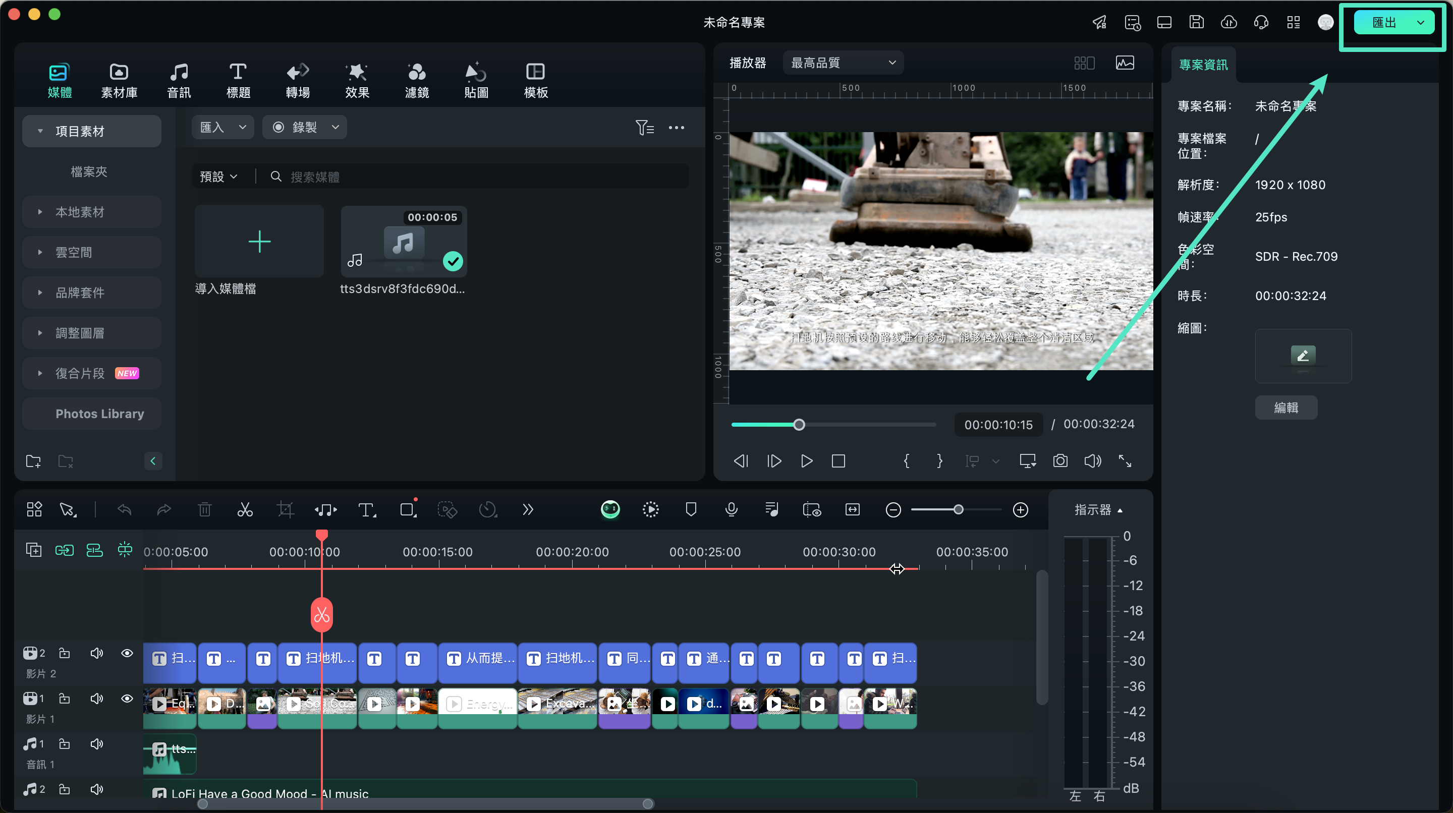
Task: Click the cloud upload icon in title bar
Action: coord(1228,22)
